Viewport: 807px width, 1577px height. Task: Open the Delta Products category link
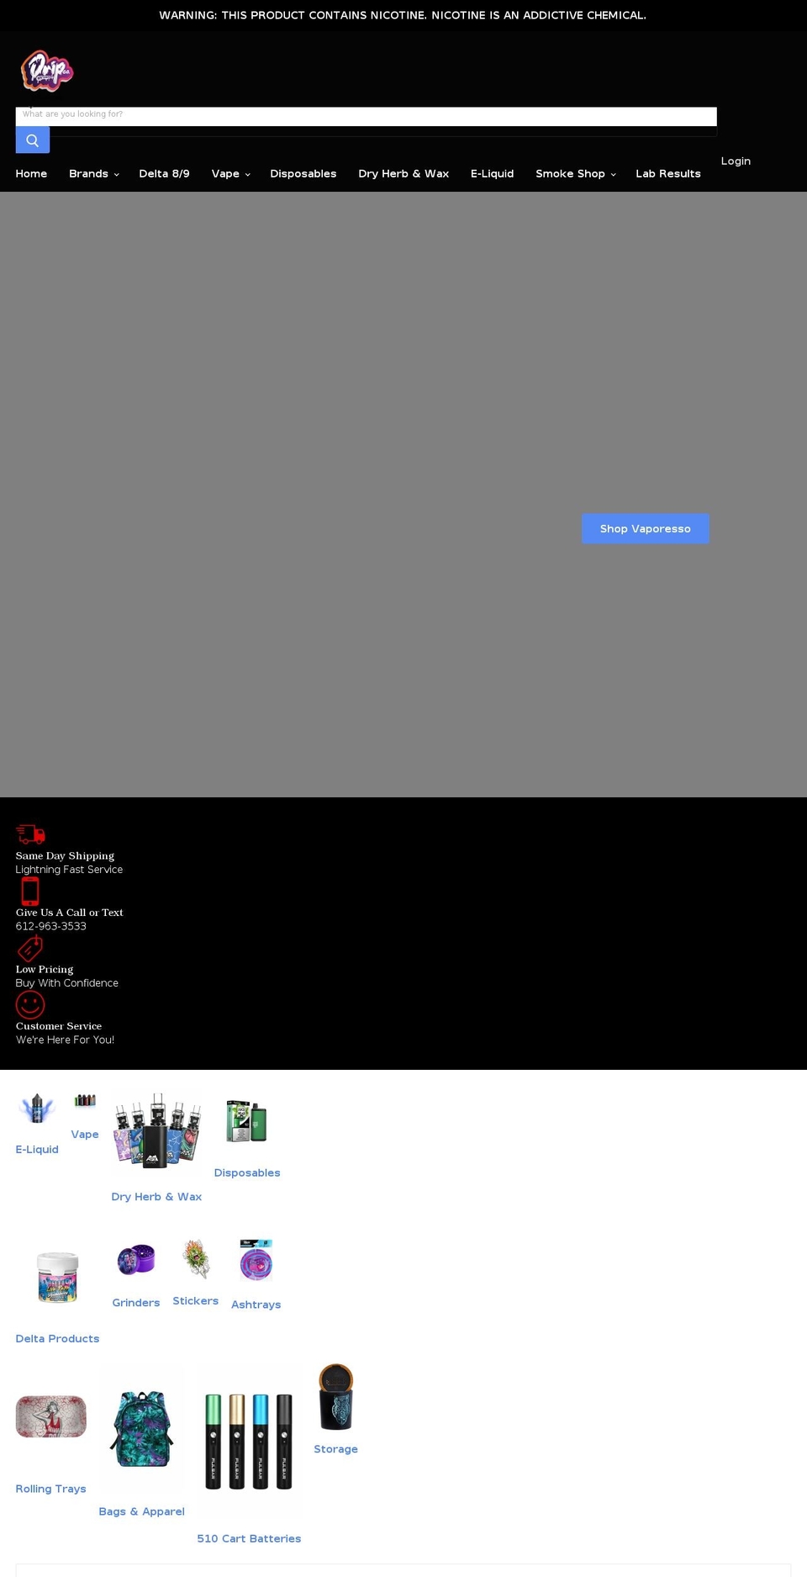coord(57,1339)
